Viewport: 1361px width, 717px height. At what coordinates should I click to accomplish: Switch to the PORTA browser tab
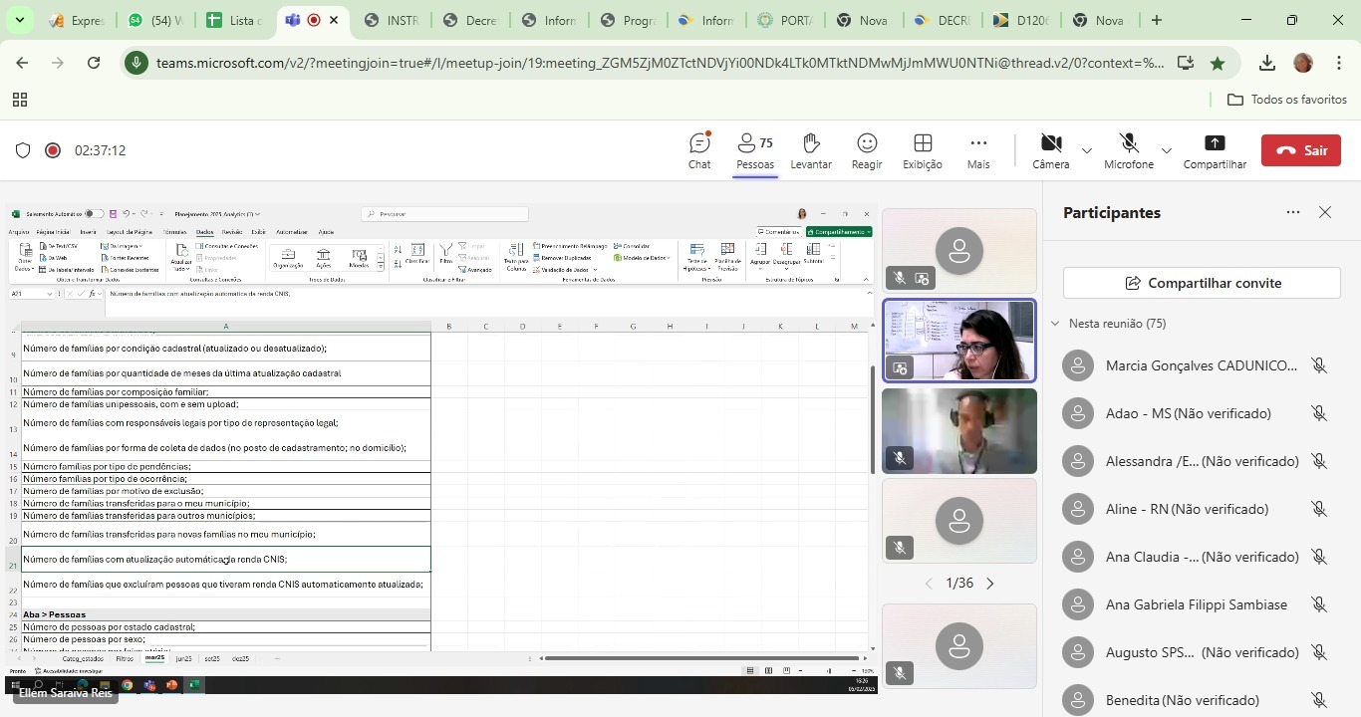click(x=786, y=20)
